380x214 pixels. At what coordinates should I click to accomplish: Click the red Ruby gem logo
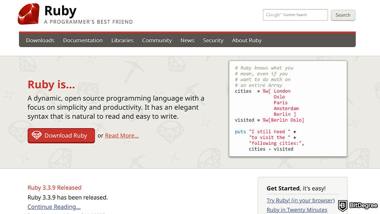[x=28, y=14]
